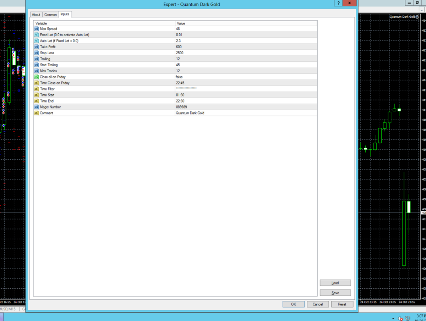426x321 pixels.
Task: Save the current input settings
Action: point(335,293)
